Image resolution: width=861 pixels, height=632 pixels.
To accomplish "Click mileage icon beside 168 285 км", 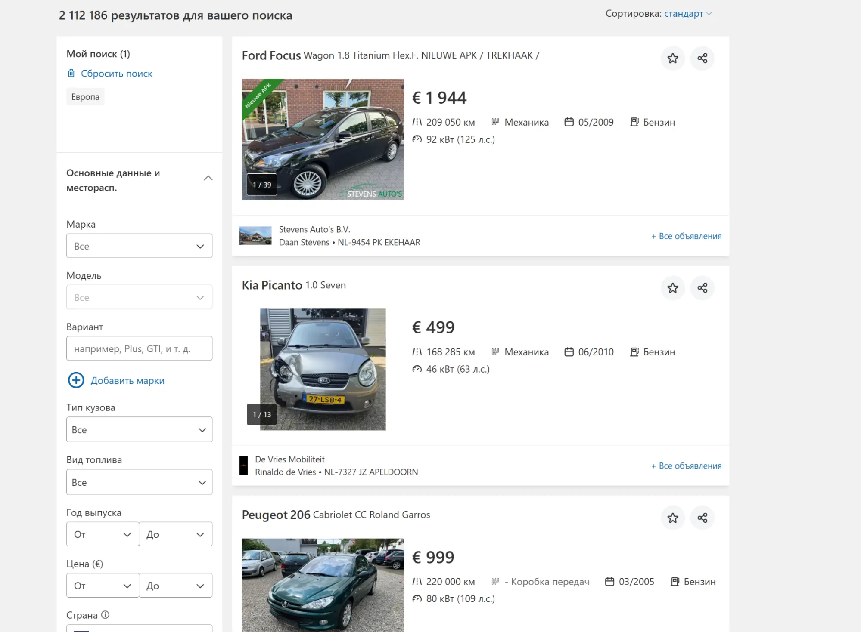I will (417, 352).
